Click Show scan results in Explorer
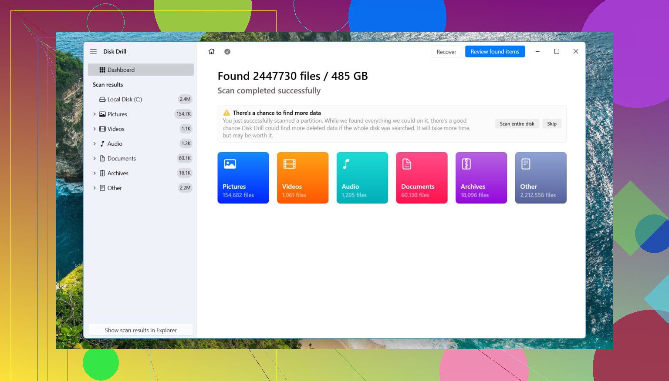Viewport: 669px width, 381px height. tap(141, 330)
